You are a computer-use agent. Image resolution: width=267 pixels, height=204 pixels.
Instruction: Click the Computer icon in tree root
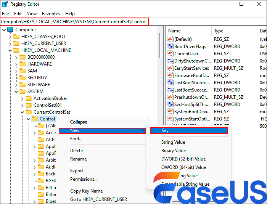pyautogui.click(x=10, y=30)
